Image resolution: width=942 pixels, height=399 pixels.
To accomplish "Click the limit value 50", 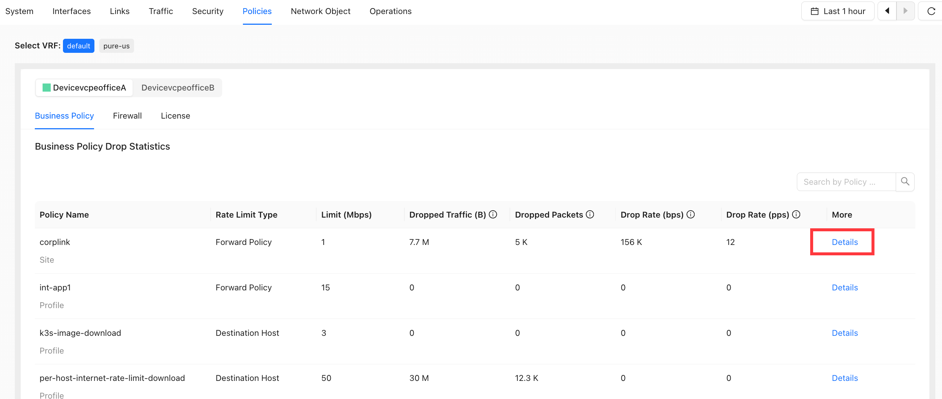I will point(326,378).
